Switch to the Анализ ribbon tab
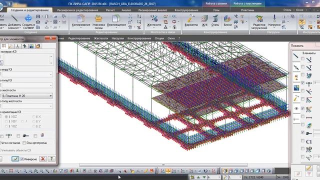 [126, 10]
